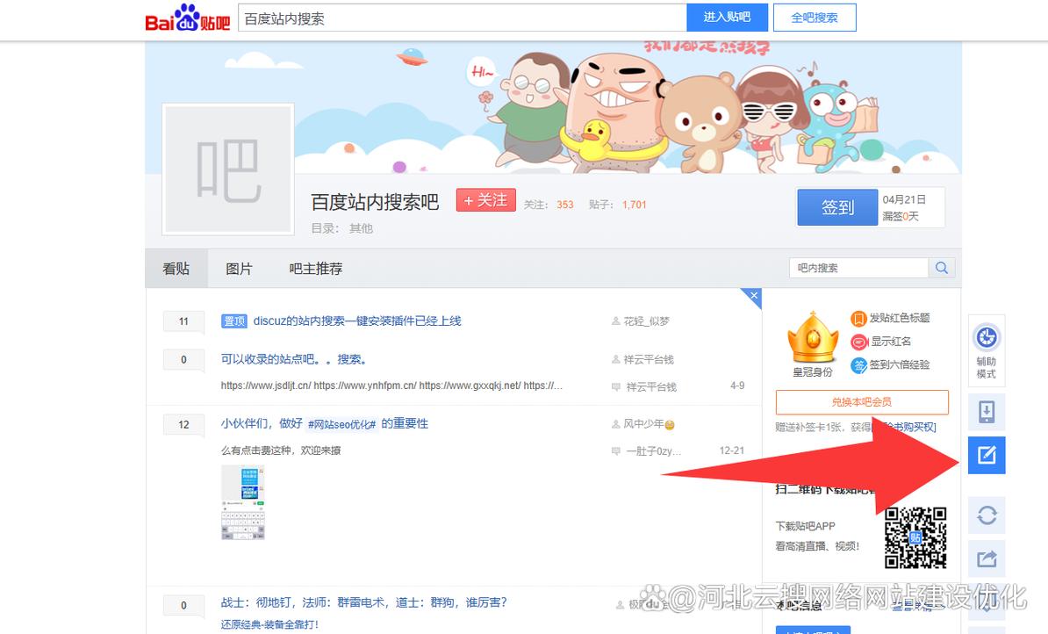This screenshot has width=1048, height=634.
Task: Open 辅助模式 assist mode from sidebar
Action: (x=986, y=349)
